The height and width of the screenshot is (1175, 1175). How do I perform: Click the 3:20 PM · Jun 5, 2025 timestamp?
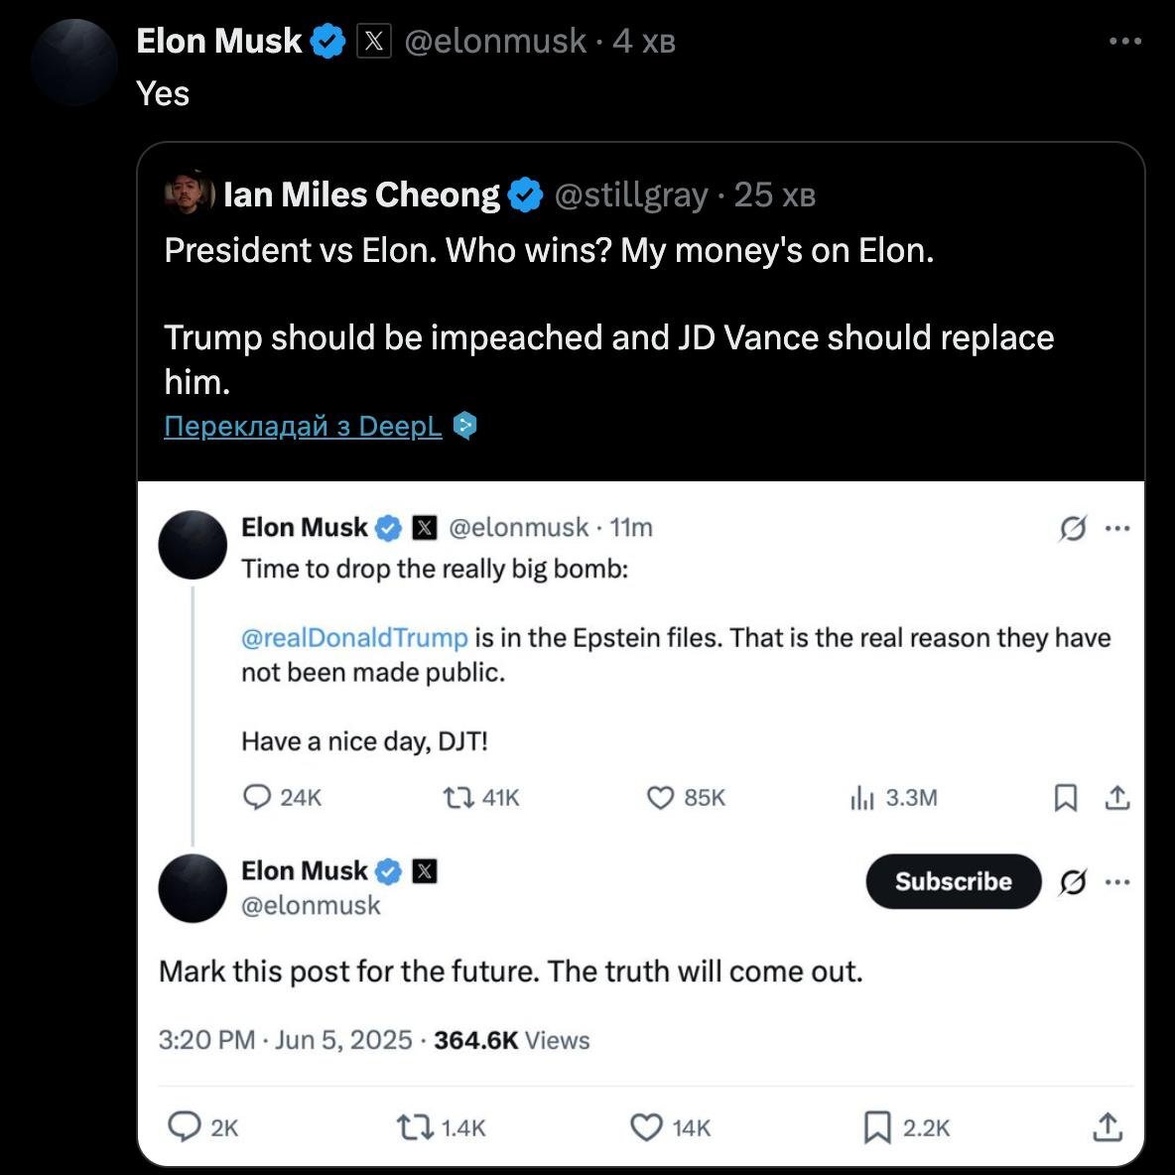tap(285, 1040)
